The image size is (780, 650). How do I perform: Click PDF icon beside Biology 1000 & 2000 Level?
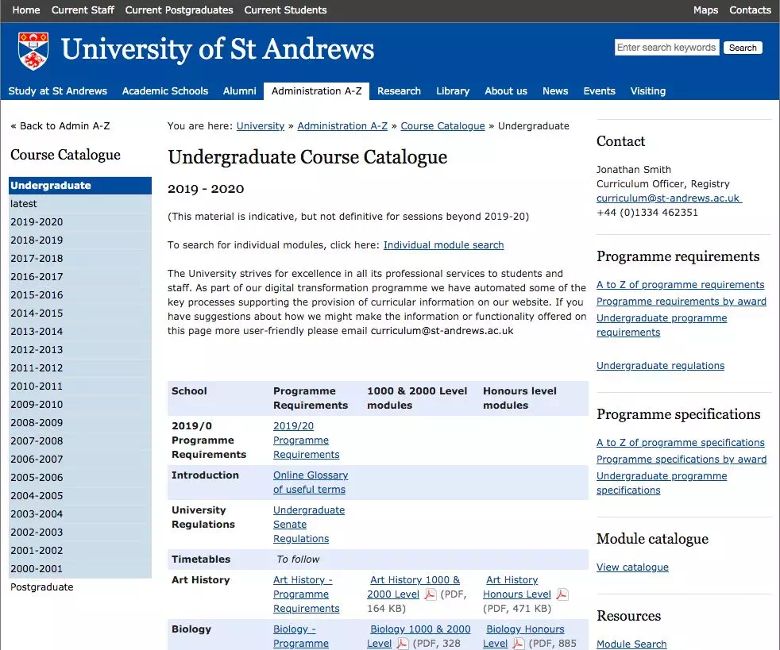pyautogui.click(x=402, y=644)
